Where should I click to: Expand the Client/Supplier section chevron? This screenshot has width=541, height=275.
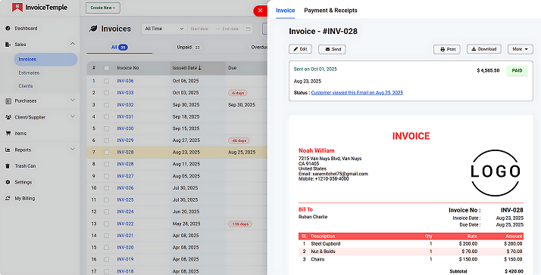pyautogui.click(x=72, y=116)
